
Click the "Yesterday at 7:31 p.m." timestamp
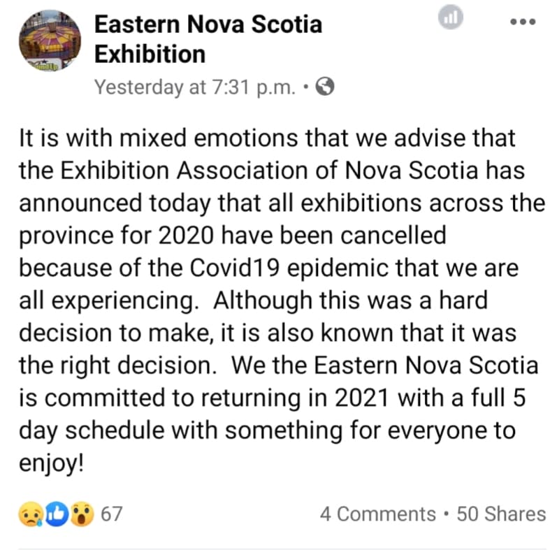(x=194, y=87)
